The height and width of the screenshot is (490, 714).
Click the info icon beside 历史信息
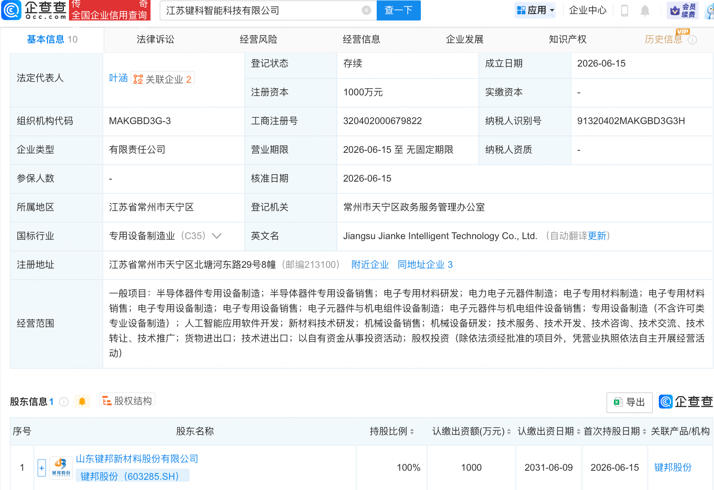click(692, 40)
